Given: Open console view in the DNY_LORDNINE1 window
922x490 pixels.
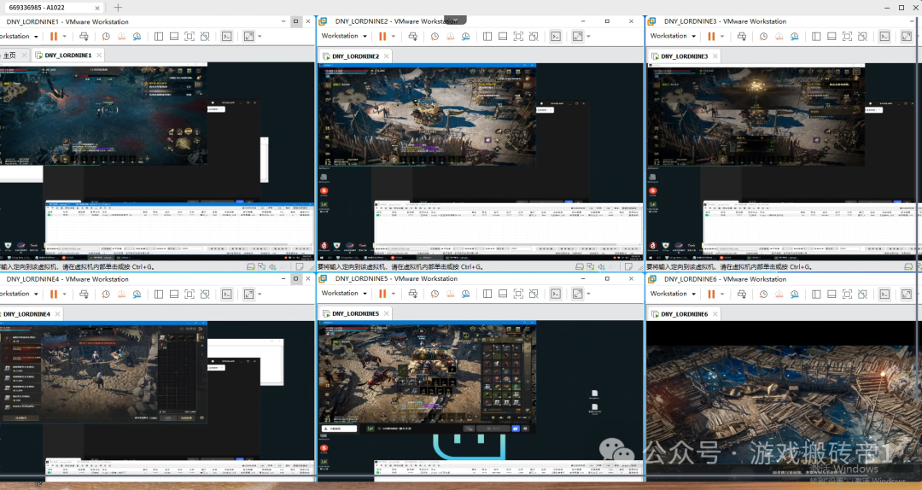Looking at the screenshot, I should click(227, 37).
